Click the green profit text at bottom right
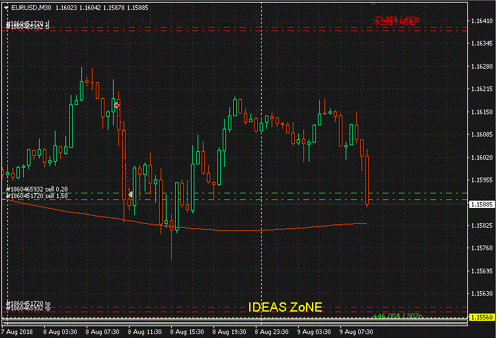This screenshot has width=497, height=338. [x=397, y=316]
